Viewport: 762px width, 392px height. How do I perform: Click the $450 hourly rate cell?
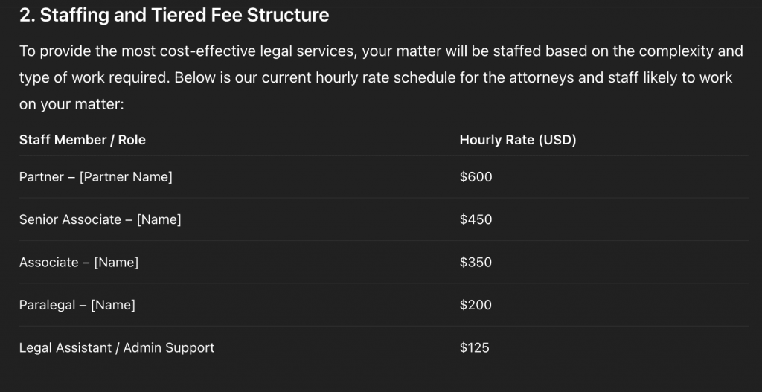pyautogui.click(x=476, y=219)
